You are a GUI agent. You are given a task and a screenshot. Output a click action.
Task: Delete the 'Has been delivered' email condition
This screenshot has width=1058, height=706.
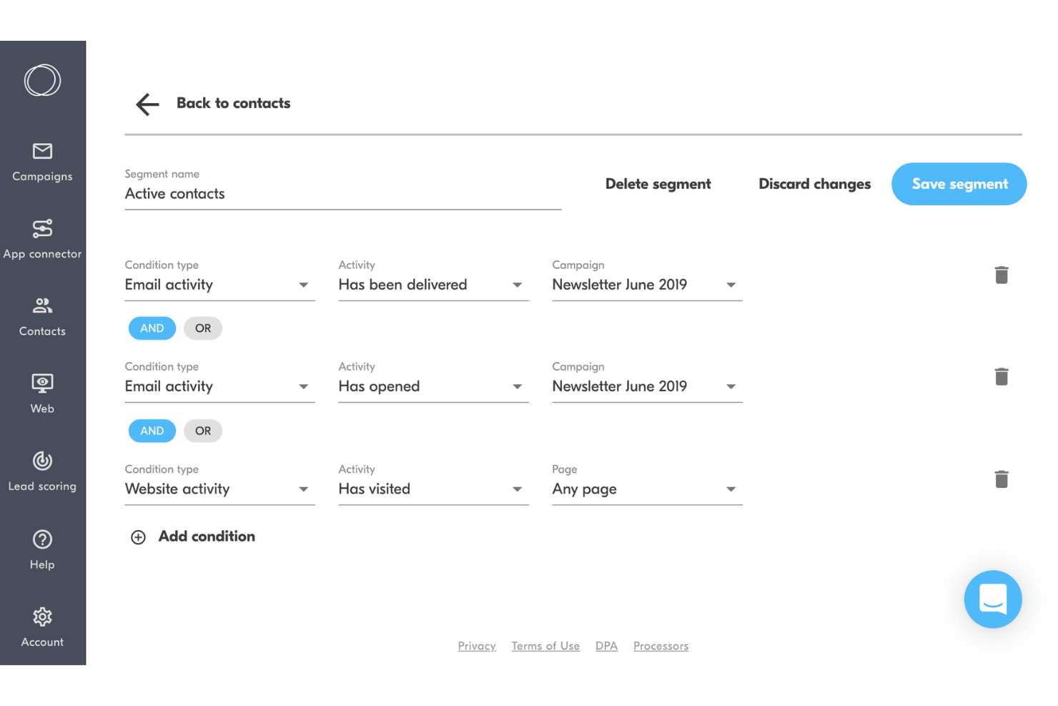[x=1002, y=275]
